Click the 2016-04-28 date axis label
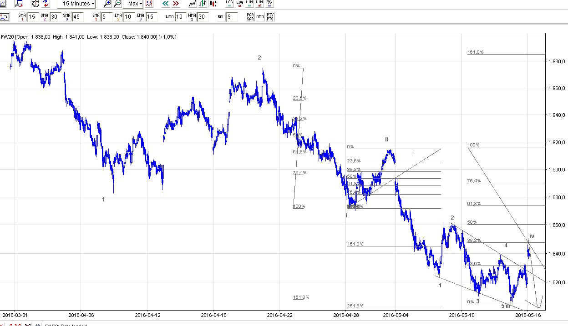This screenshot has height=326, width=568. [345, 314]
